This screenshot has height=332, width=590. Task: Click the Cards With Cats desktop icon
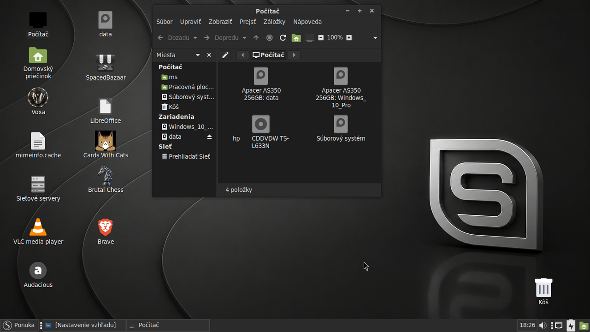click(106, 145)
